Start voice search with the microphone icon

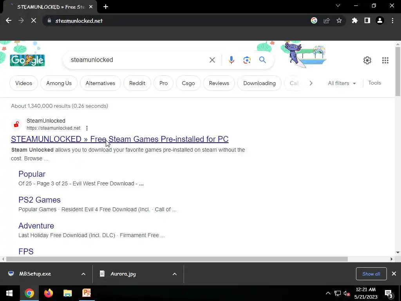[231, 60]
